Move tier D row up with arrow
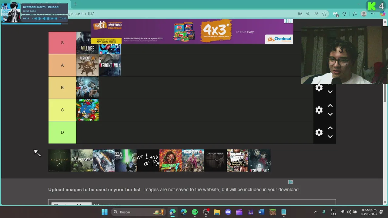The image size is (388, 218). pyautogui.click(x=330, y=128)
